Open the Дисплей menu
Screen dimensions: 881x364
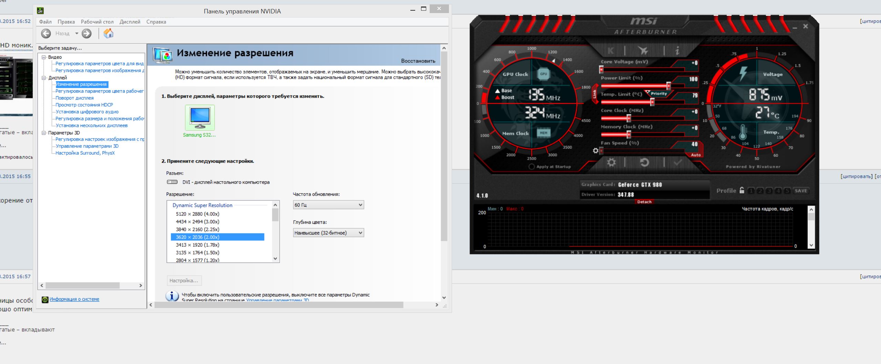point(130,22)
